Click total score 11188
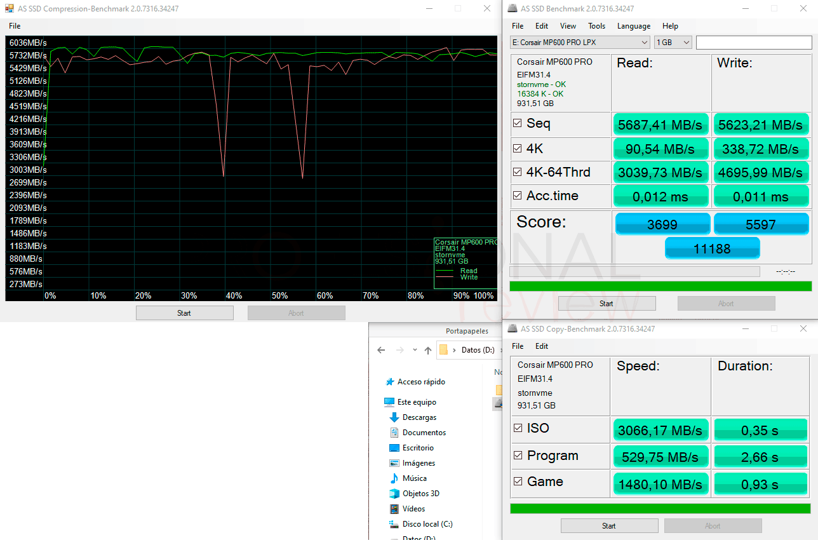Viewport: 818px width, 540px height. [x=712, y=248]
